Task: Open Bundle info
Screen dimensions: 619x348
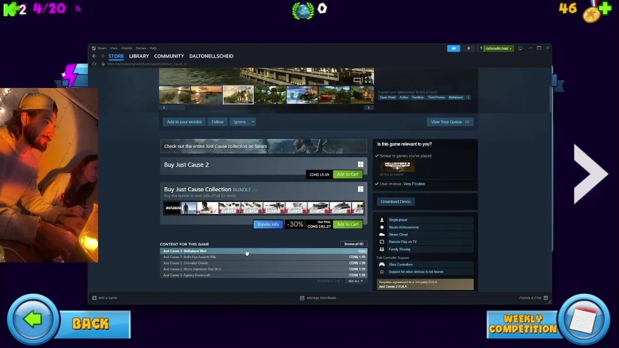Action: tap(268, 224)
